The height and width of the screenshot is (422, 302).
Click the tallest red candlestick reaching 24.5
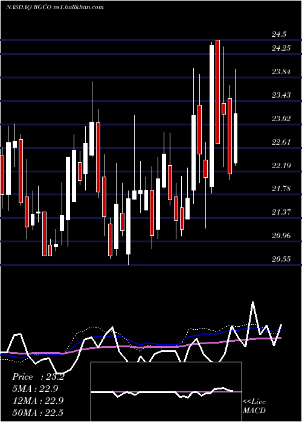click(217, 92)
